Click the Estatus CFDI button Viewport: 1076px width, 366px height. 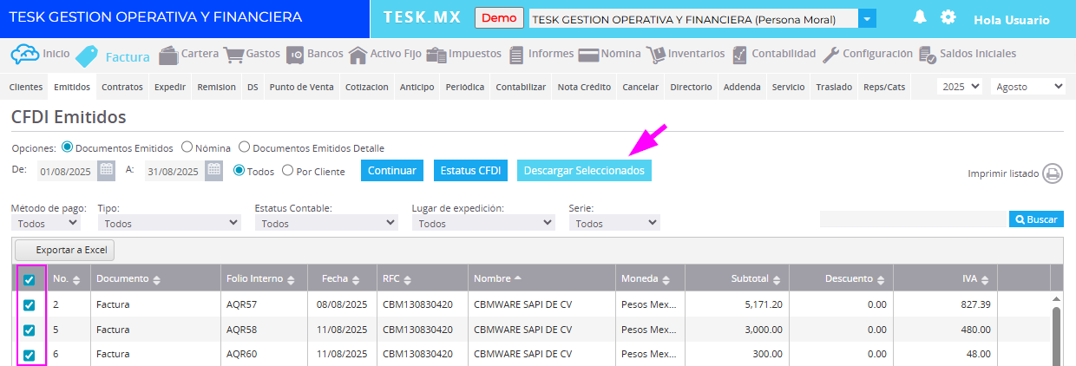coord(470,170)
